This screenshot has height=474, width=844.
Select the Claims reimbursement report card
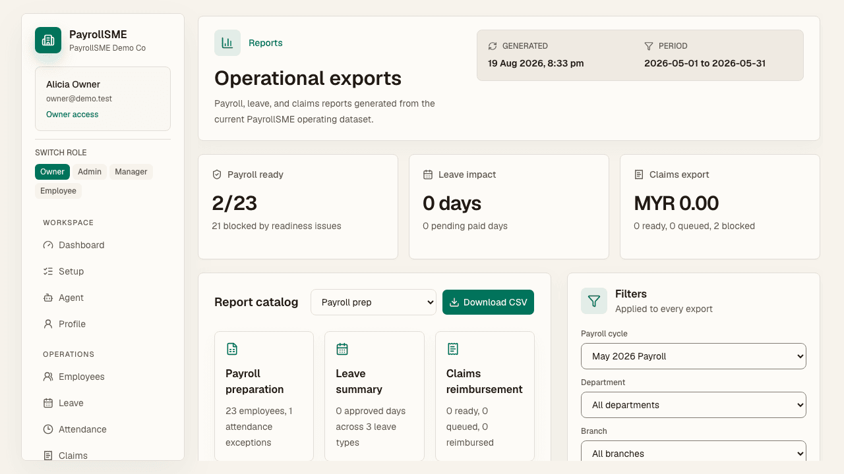[x=485, y=396]
